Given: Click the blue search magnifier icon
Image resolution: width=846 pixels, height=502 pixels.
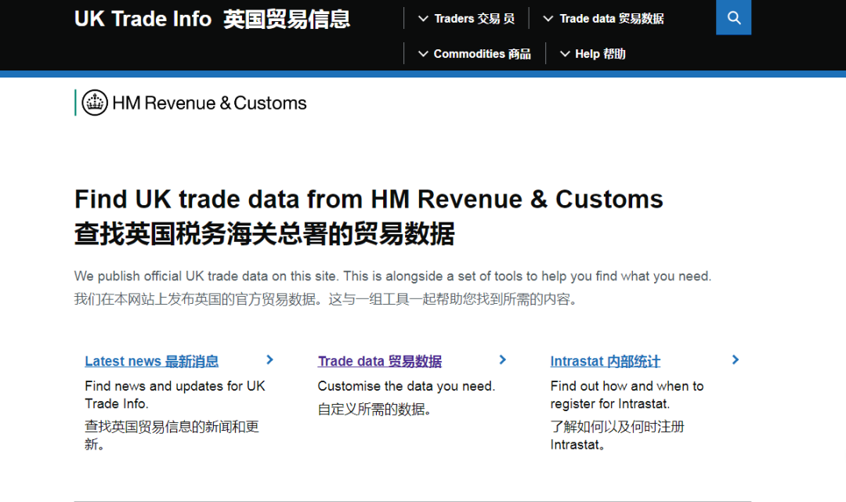Looking at the screenshot, I should (733, 17).
